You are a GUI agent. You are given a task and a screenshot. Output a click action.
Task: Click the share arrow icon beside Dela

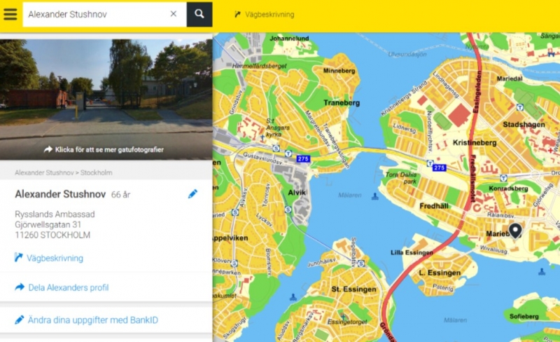pyautogui.click(x=20, y=287)
